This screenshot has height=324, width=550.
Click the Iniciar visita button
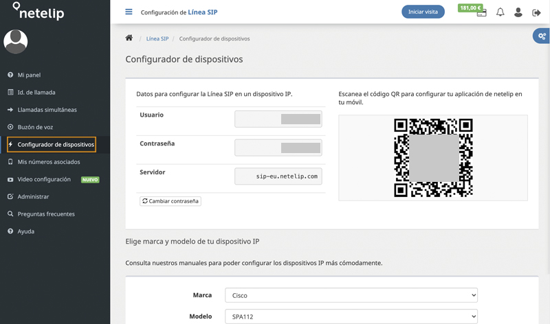423,12
